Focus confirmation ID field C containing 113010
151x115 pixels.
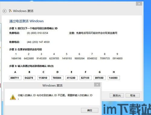point(43,78)
